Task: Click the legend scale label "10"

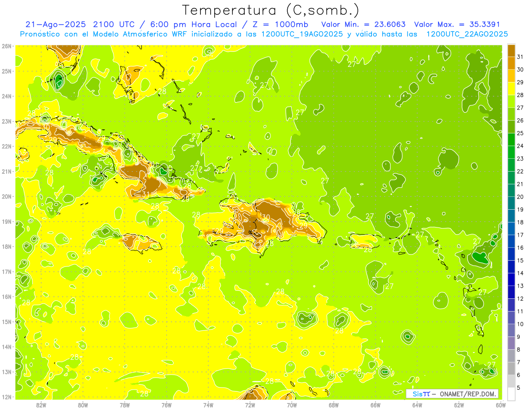Action: click(520, 324)
